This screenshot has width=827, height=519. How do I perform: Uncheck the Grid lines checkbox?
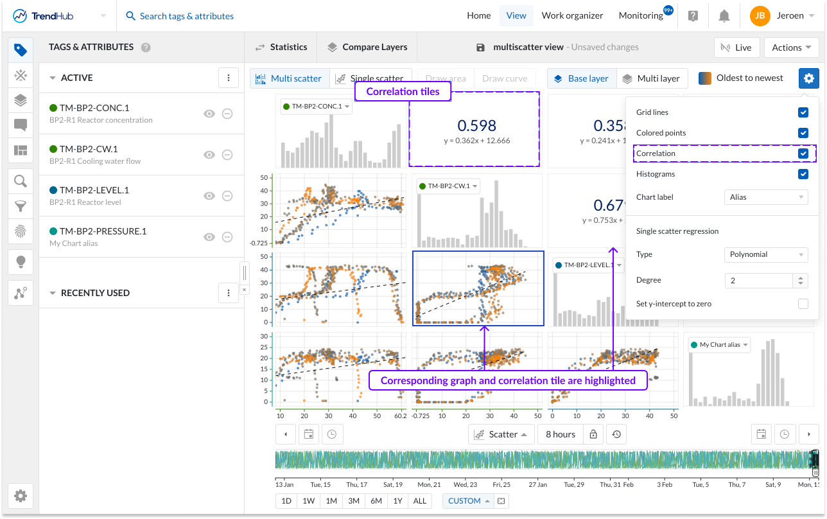(x=803, y=112)
